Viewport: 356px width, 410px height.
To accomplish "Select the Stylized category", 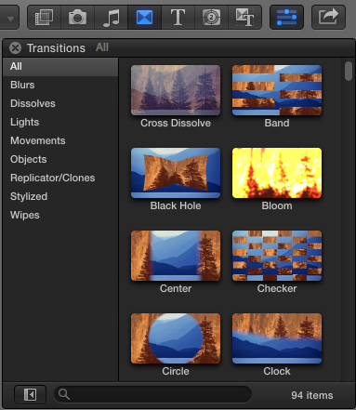I will click(x=60, y=196).
